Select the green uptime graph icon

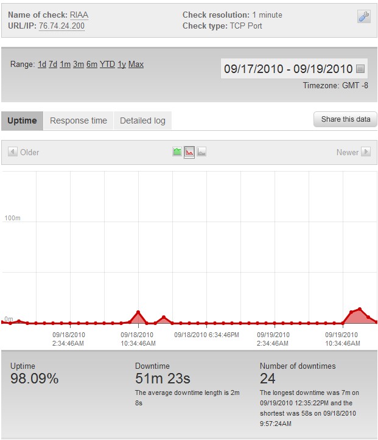pos(177,152)
